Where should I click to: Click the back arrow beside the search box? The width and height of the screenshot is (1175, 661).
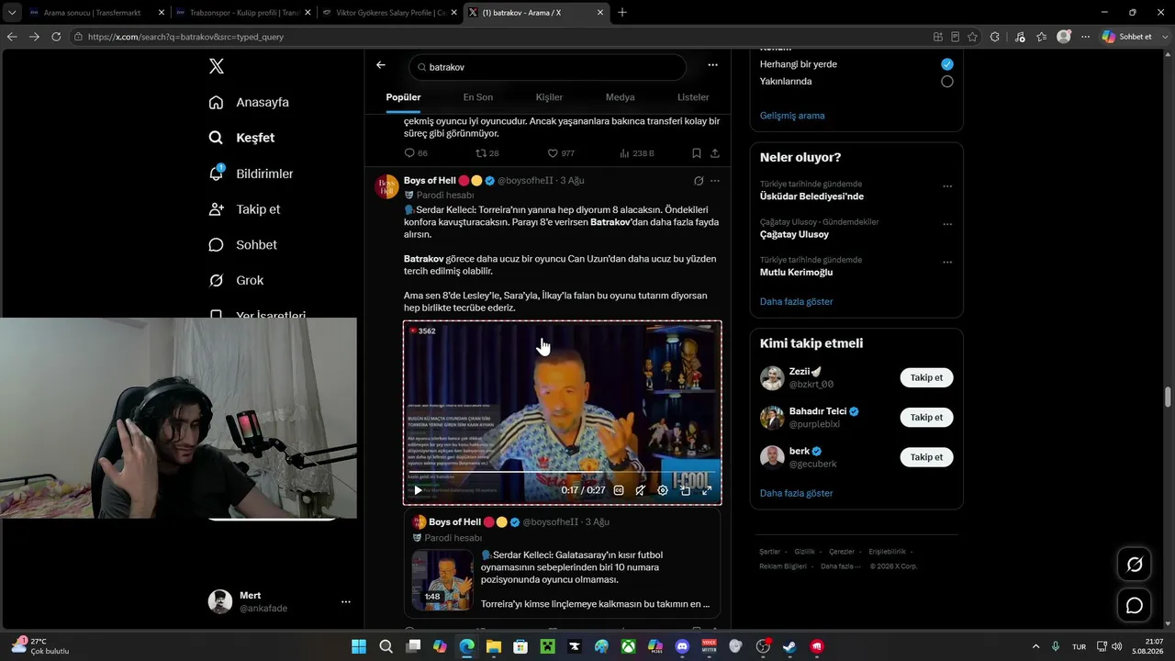click(x=381, y=65)
